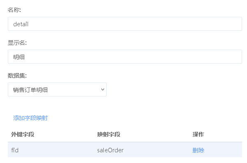Click the 操作 column header
247x163 pixels.
click(x=198, y=134)
